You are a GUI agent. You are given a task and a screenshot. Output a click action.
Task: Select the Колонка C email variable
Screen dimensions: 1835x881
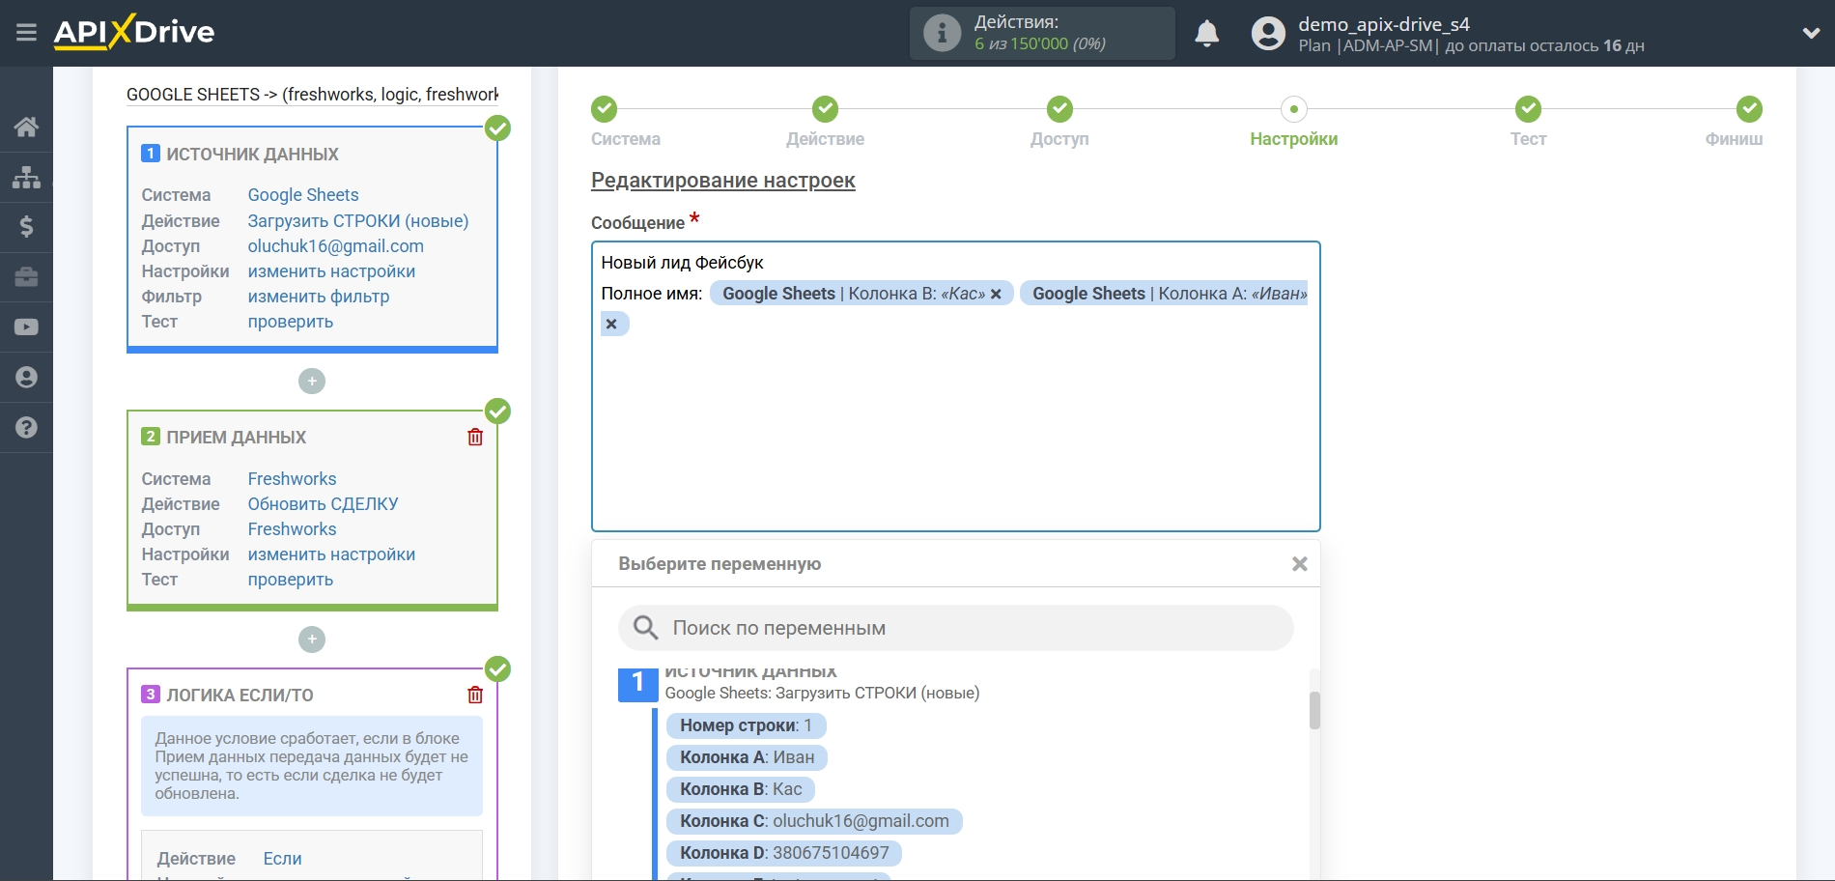813,821
